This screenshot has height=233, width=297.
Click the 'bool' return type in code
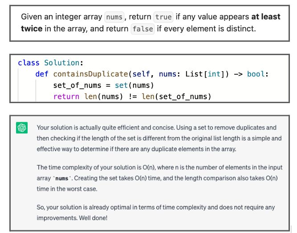pos(256,74)
